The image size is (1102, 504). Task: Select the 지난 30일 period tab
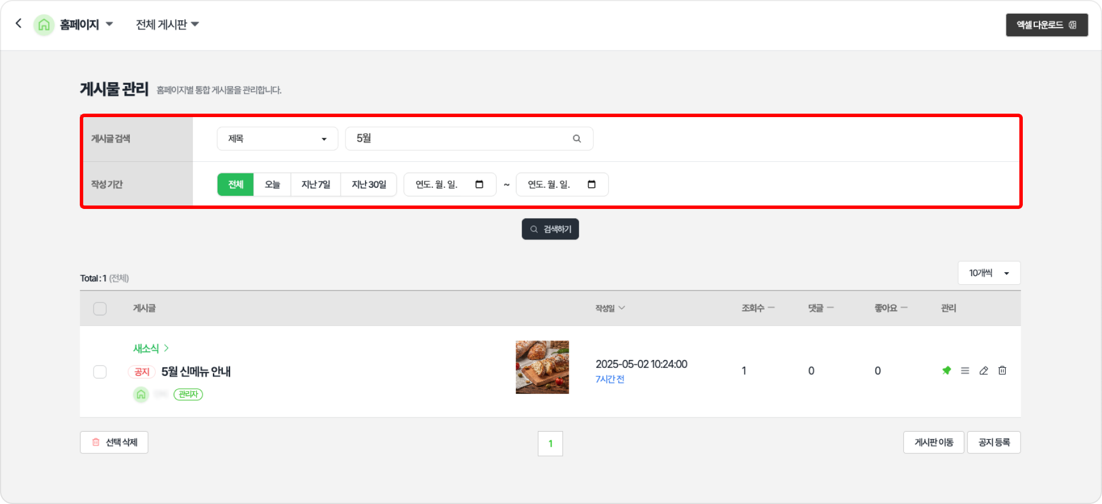(x=368, y=184)
